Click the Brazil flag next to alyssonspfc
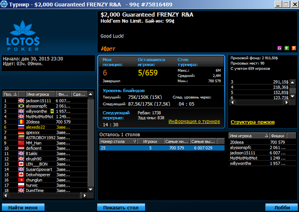Screen dimensions: 299x212 [21, 106]
